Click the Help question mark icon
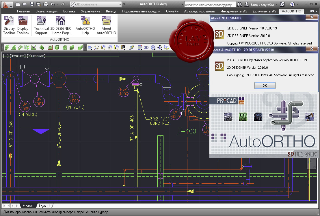This screenshot has width=320, height=216. pos(292,4)
